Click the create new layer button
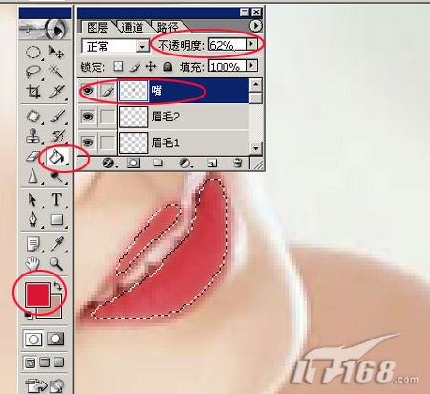Image resolution: width=430 pixels, height=394 pixels. click(x=212, y=163)
